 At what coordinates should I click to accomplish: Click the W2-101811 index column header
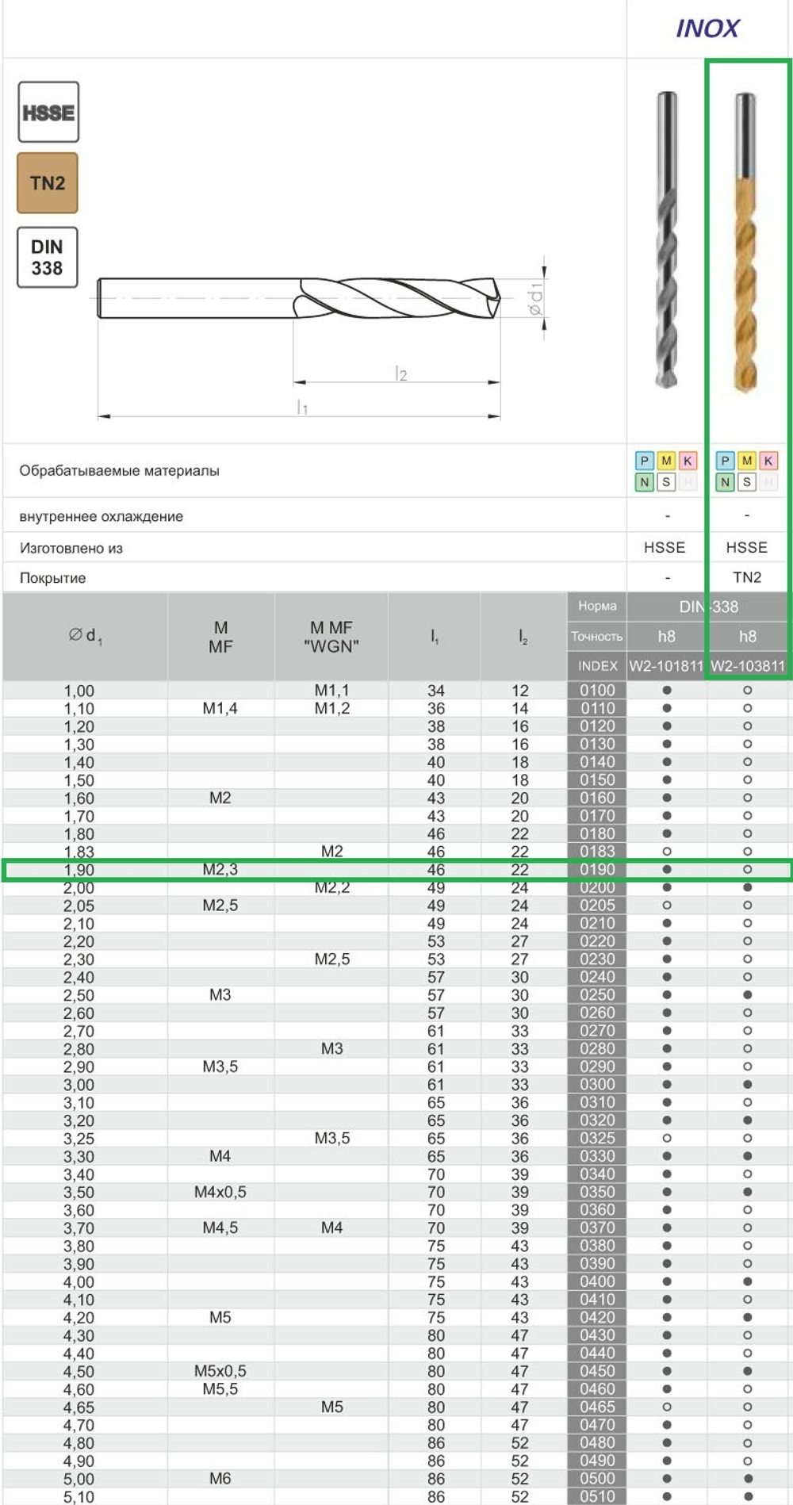pos(667,666)
